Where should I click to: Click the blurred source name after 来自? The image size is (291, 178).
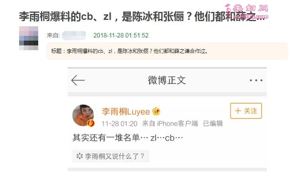coord(74,35)
